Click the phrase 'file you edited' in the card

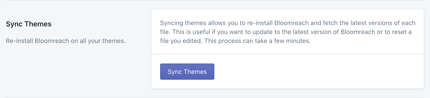tap(181, 41)
